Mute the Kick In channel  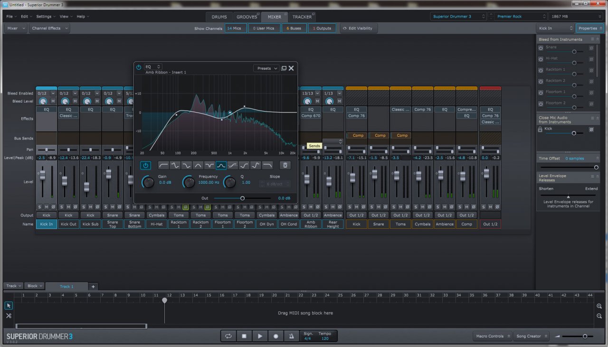click(x=47, y=207)
